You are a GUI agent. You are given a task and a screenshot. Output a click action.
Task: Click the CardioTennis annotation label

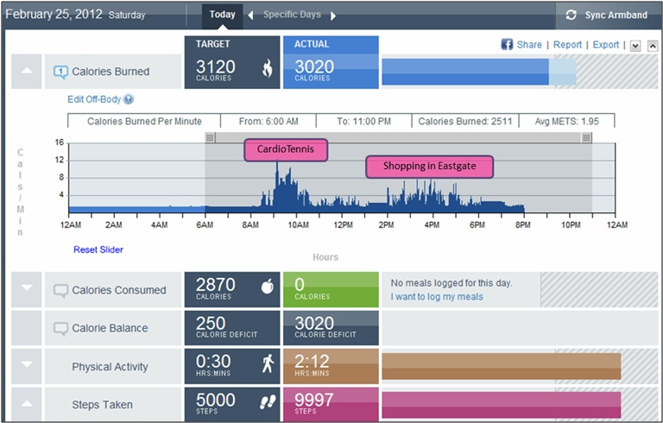pos(286,149)
